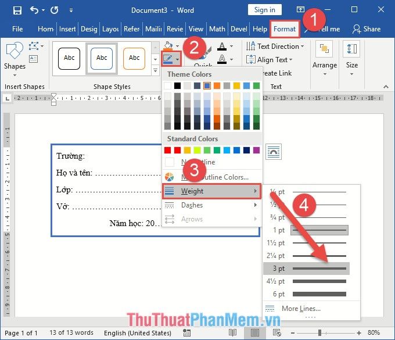Click the Layout Options icon beside text box
Screen dimensions: 395x340
[274, 152]
